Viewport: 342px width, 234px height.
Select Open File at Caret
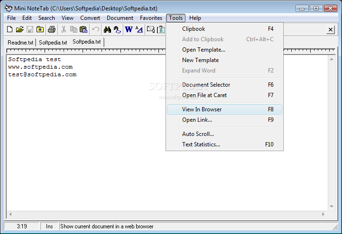point(224,95)
